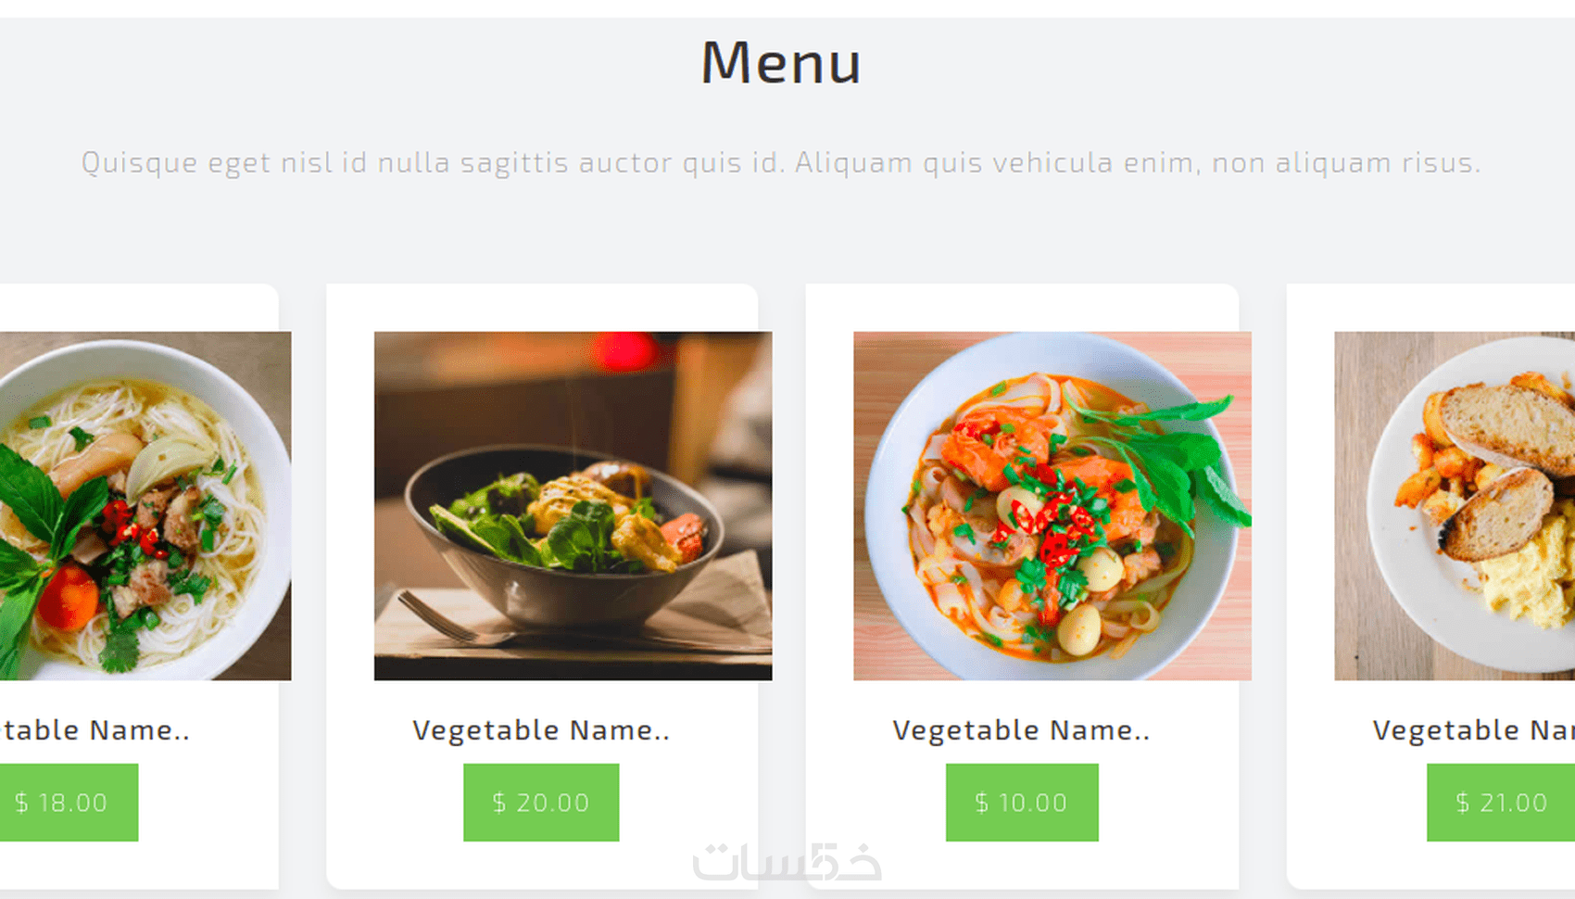The image size is (1575, 899).
Task: Click the $ 21.00 price button
Action: 1501,803
